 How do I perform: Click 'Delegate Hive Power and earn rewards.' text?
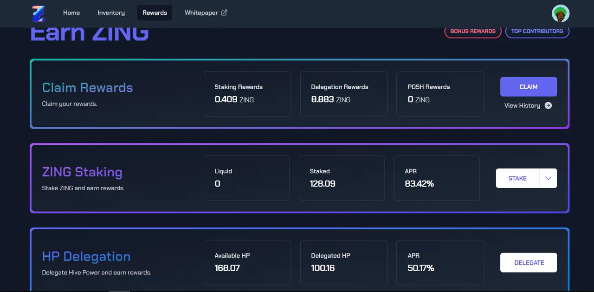(97, 273)
